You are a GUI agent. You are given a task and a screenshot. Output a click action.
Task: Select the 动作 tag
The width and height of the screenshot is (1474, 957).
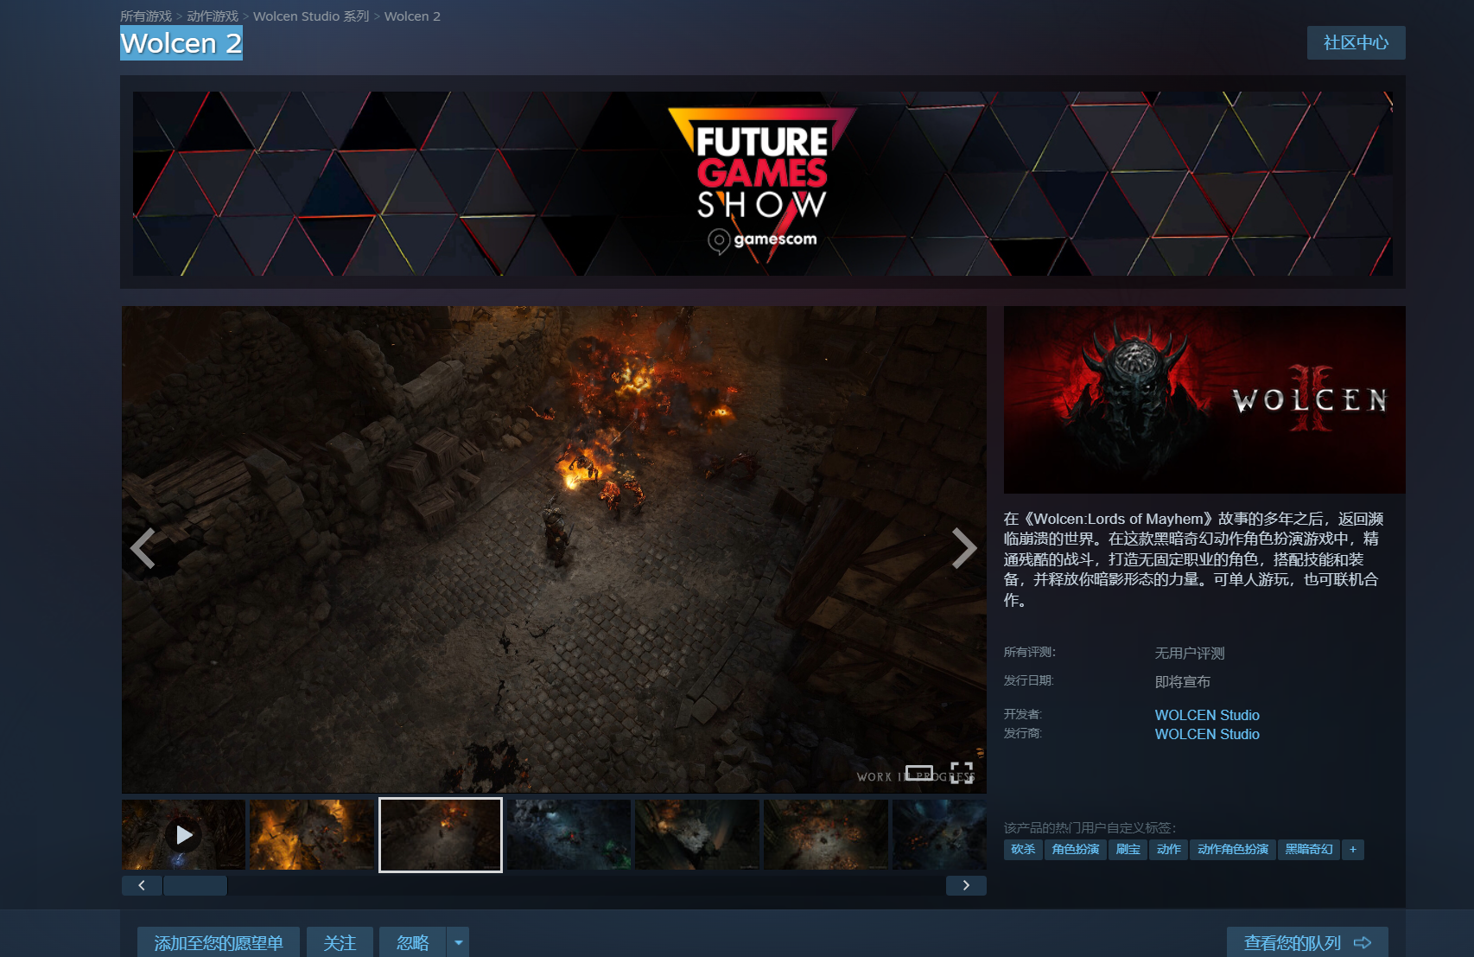click(x=1169, y=850)
